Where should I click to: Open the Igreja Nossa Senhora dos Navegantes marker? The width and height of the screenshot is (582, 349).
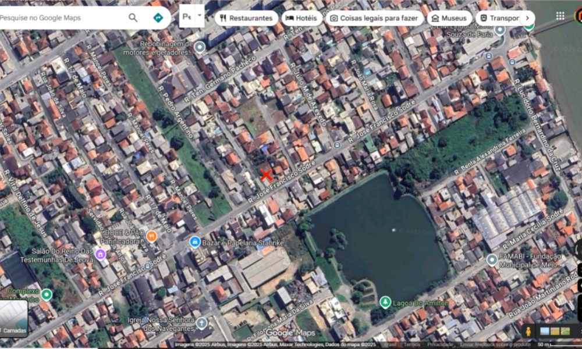(201, 323)
